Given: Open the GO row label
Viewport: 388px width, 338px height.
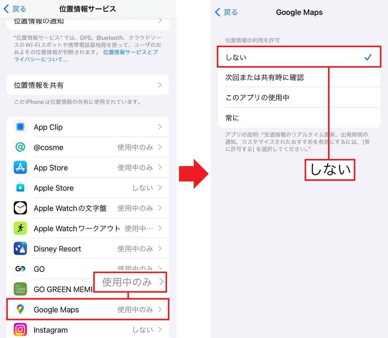Looking at the screenshot, I should pyautogui.click(x=39, y=269).
